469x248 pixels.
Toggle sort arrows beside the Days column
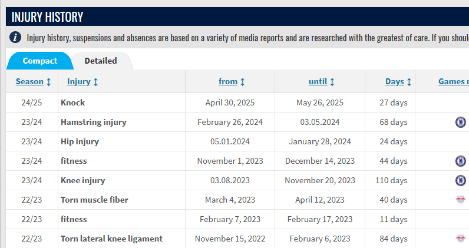409,82
